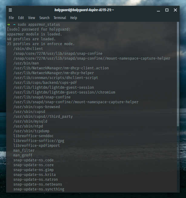Viewport: 186px width, 198px height.
Task: Click the 'snap-update-ns.core' line
Action: point(34,165)
